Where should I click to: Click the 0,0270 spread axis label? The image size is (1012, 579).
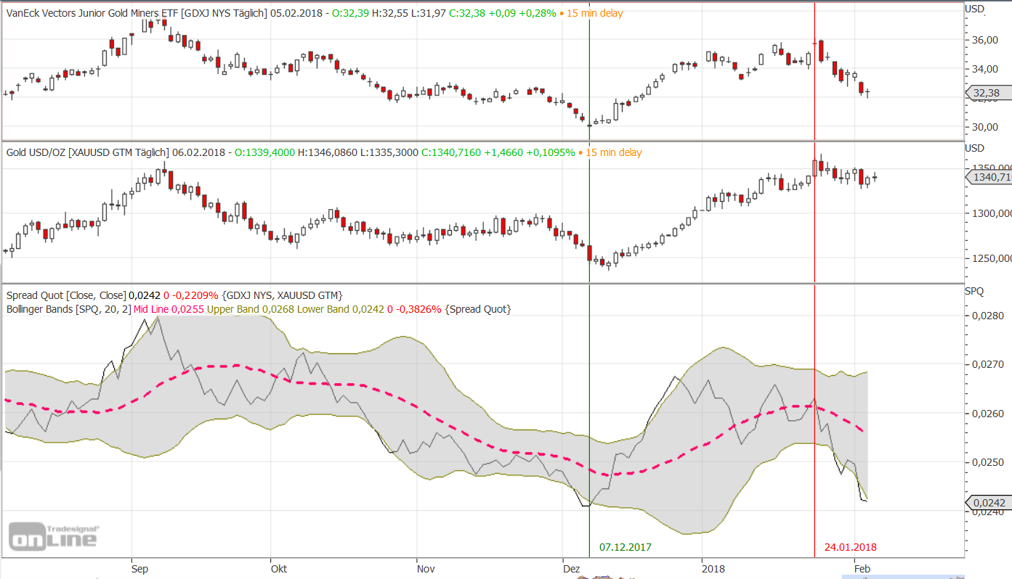(x=988, y=365)
